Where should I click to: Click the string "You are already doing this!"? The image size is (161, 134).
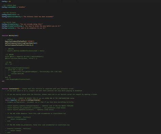31,24
